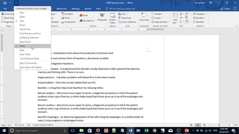Viewport: 239px width, 134px height.
Task: Click the Share button
Action: (x=225, y=9)
